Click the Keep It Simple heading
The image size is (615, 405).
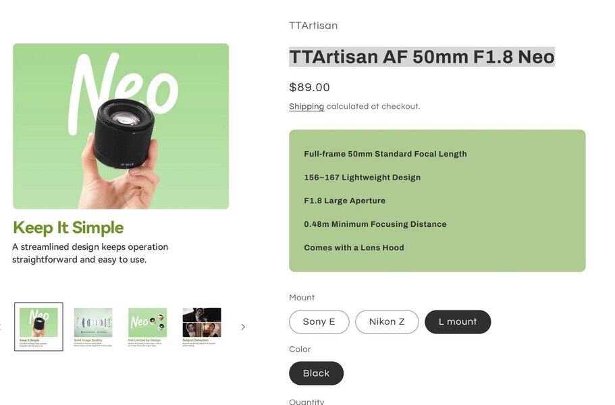coord(68,227)
